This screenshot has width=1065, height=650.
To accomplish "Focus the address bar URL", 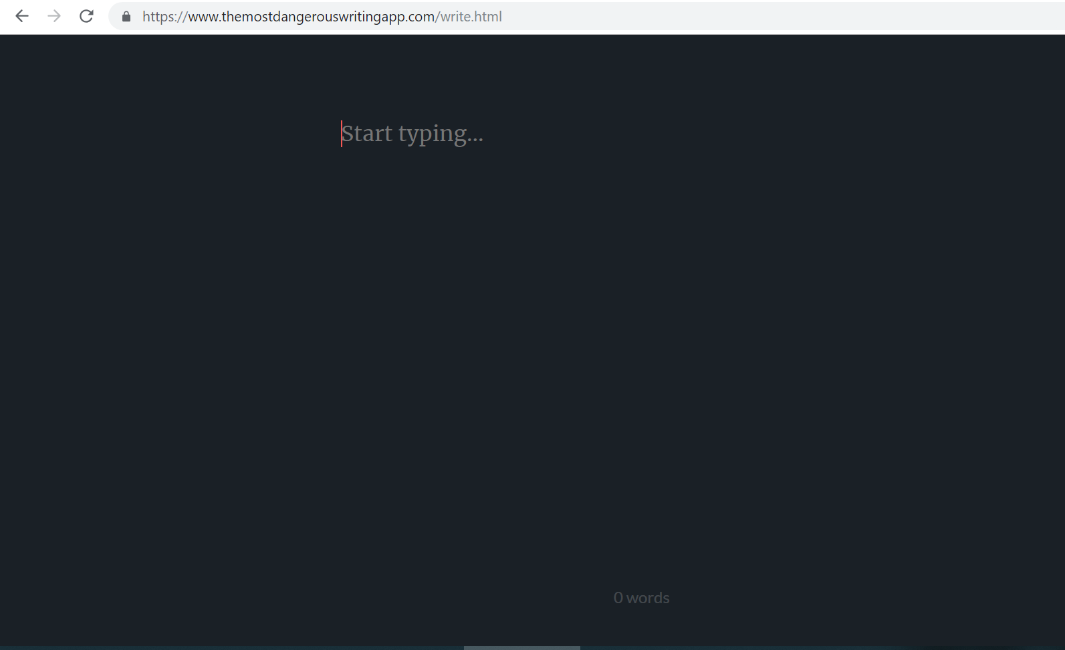I will [x=322, y=17].
